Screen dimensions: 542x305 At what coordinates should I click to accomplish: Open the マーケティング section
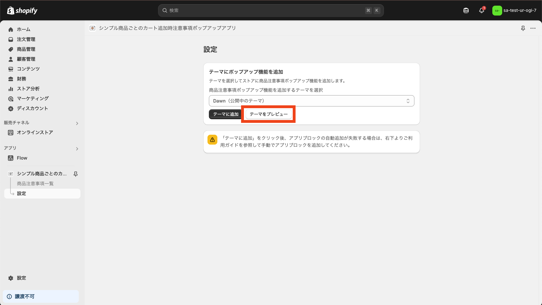pyautogui.click(x=32, y=99)
